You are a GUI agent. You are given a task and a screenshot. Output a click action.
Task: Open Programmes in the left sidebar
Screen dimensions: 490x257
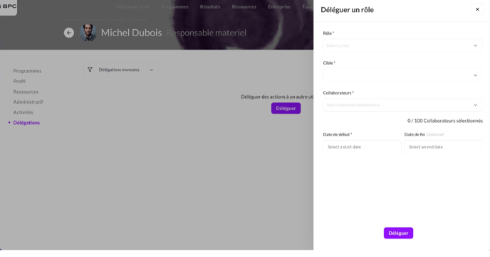pyautogui.click(x=27, y=71)
